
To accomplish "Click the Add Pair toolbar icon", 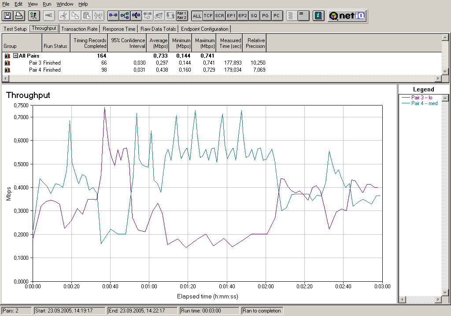I will (x=113, y=16).
